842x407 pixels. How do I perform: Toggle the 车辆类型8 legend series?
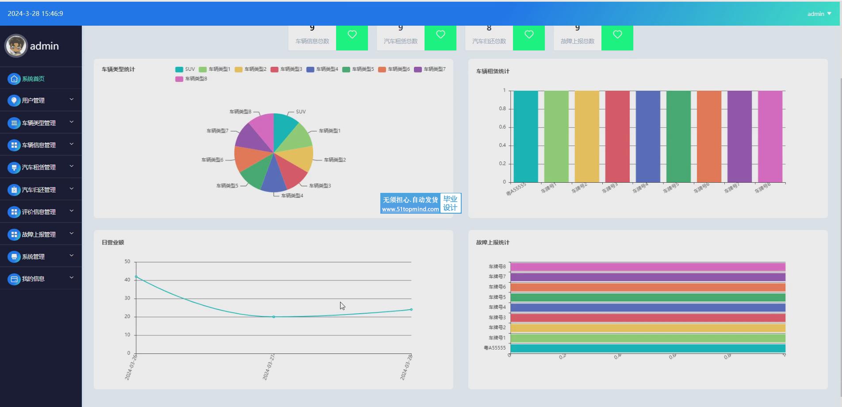[x=191, y=79]
